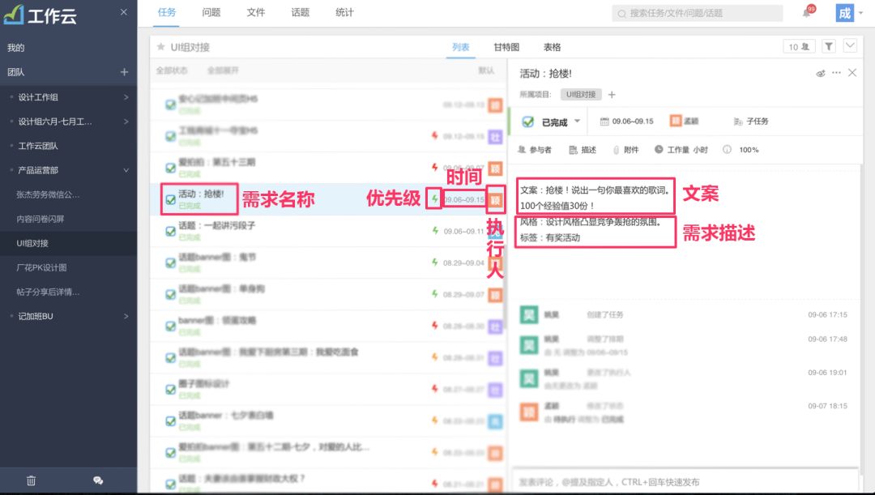Image resolution: width=875 pixels, height=495 pixels.
Task: Open the notification bell icon
Action: (807, 12)
